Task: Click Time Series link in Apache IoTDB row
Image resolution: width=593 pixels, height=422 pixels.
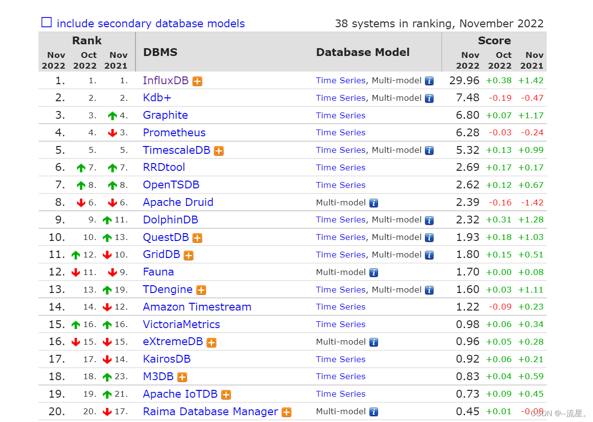Action: click(341, 394)
